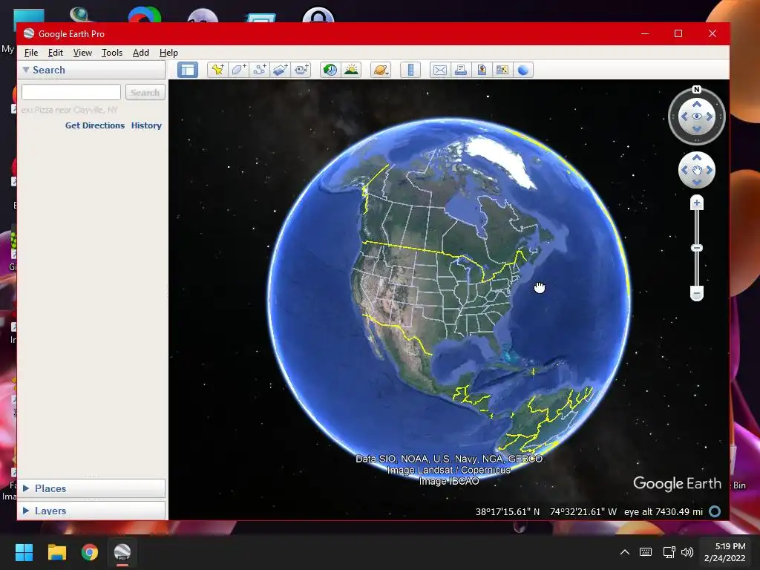
Task: Click the streaming status circle in status bar
Action: coord(715,511)
